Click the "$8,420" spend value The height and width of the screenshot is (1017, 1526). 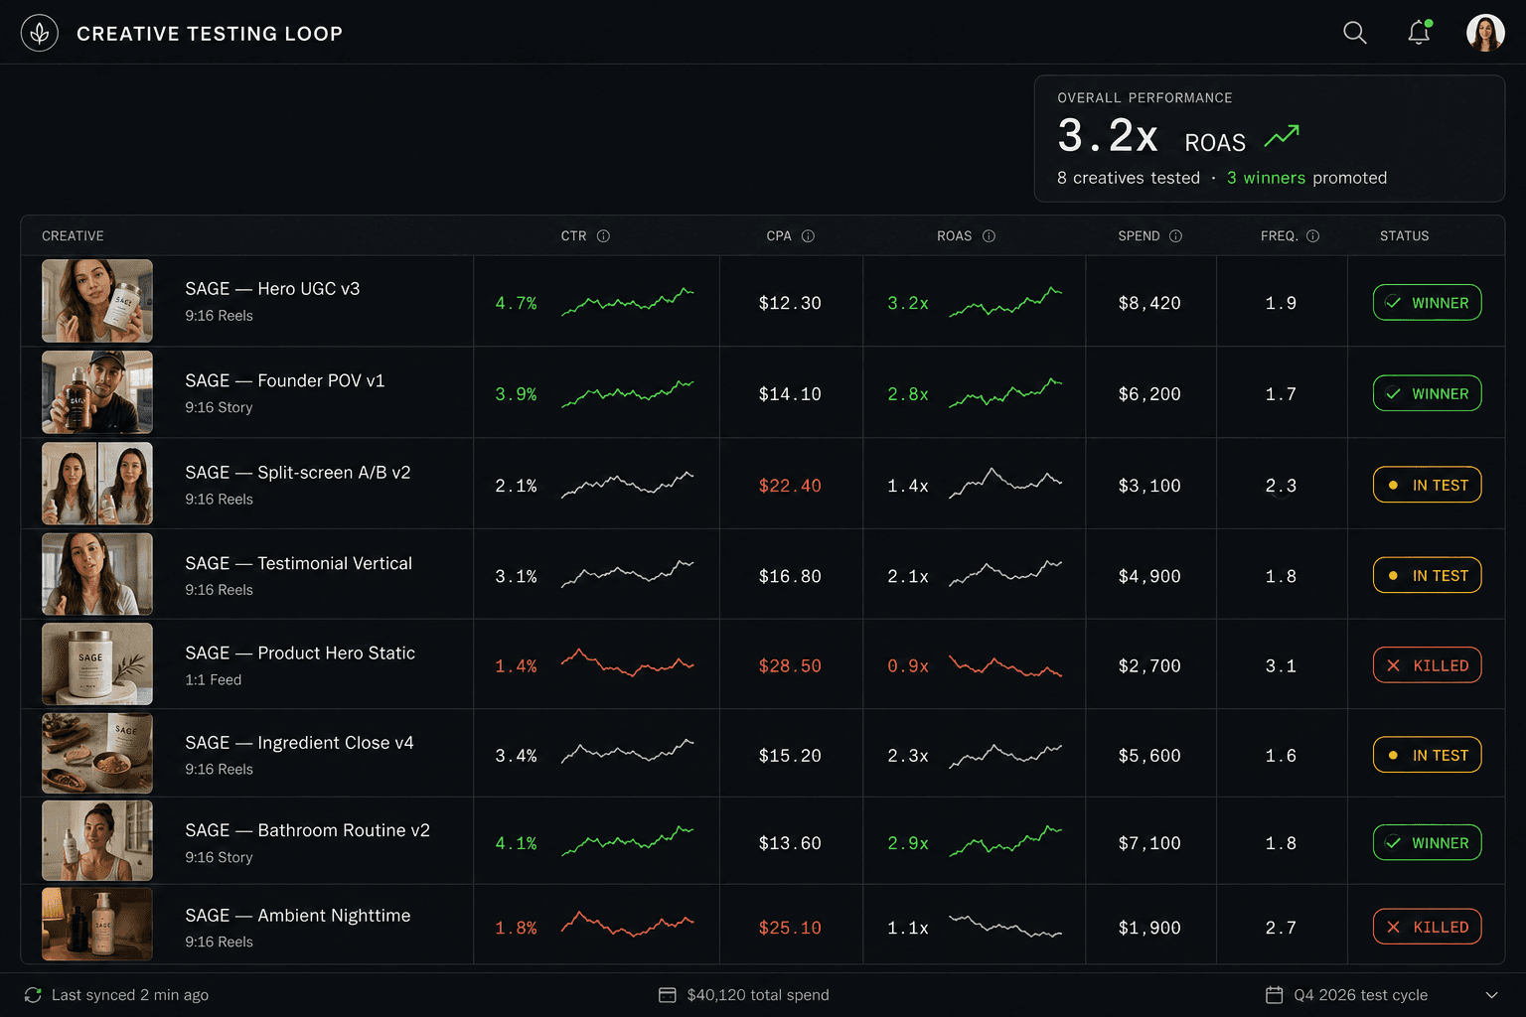[x=1149, y=303]
